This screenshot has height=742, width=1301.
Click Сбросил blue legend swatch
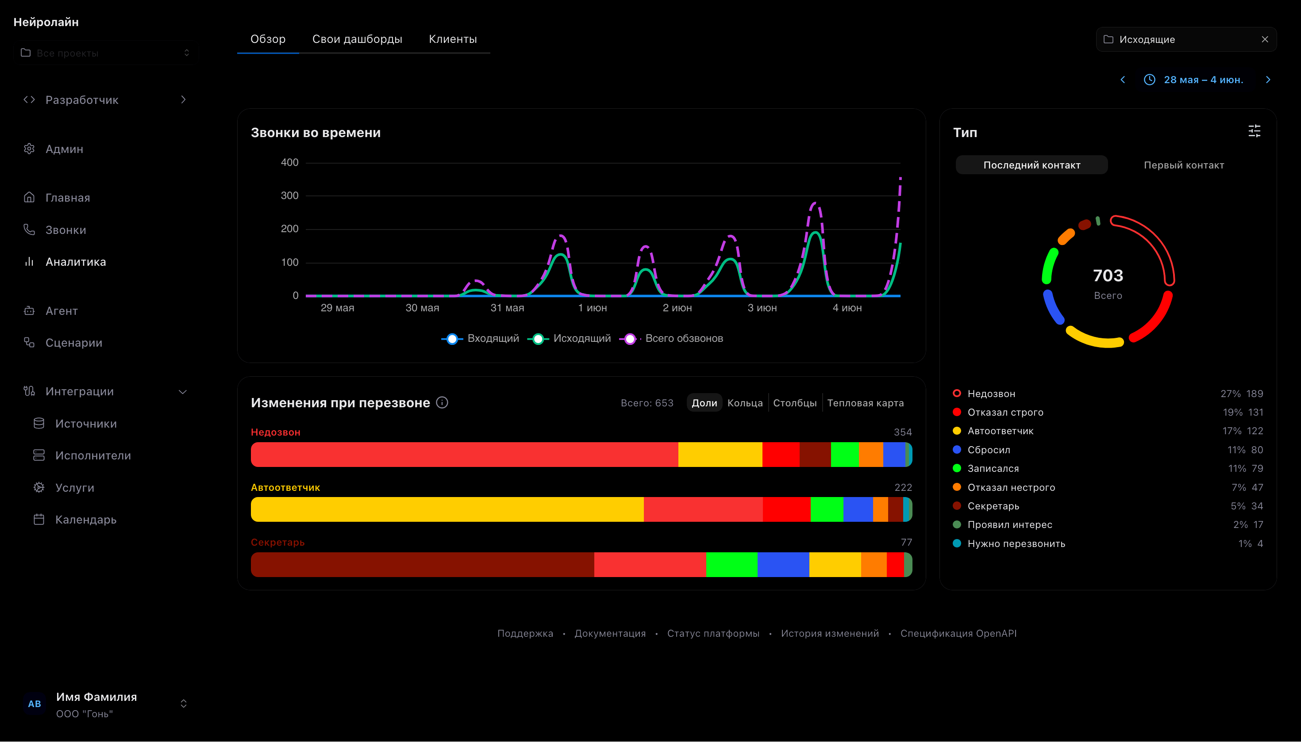957,449
